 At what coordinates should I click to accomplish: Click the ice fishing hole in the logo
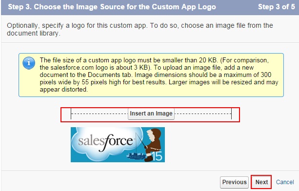pyautogui.click(x=137, y=156)
